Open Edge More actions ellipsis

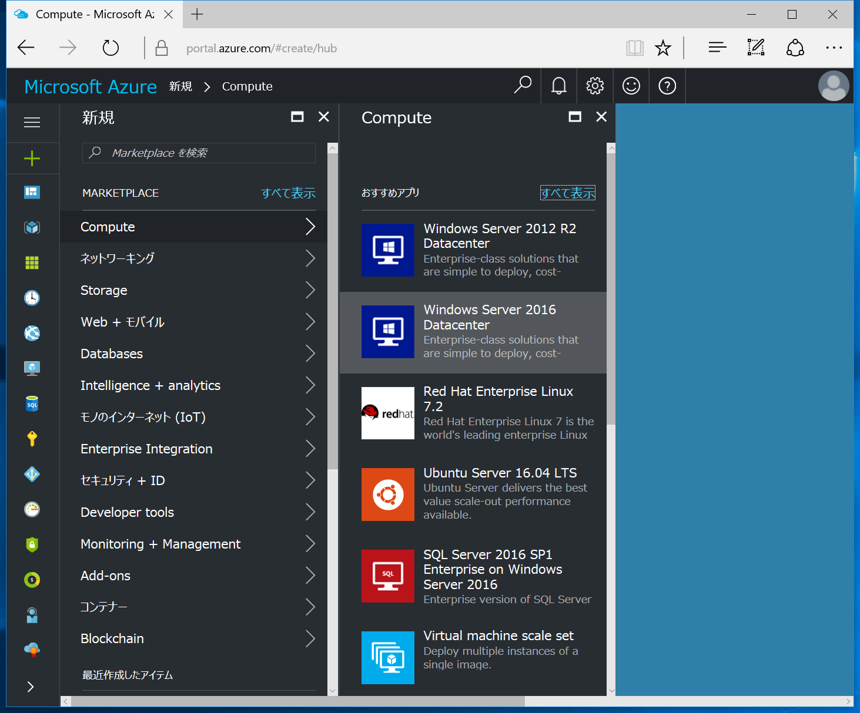coord(834,48)
